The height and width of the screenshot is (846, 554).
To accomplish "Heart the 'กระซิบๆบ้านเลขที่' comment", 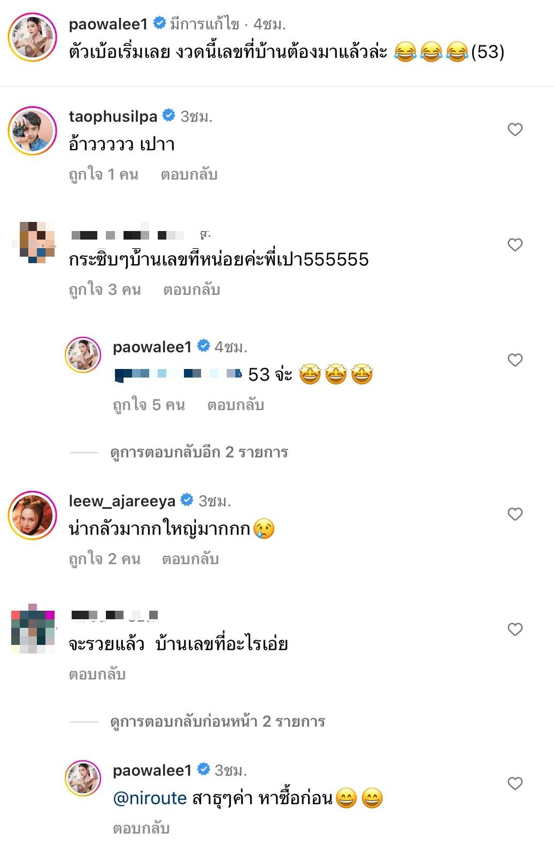I will click(514, 244).
